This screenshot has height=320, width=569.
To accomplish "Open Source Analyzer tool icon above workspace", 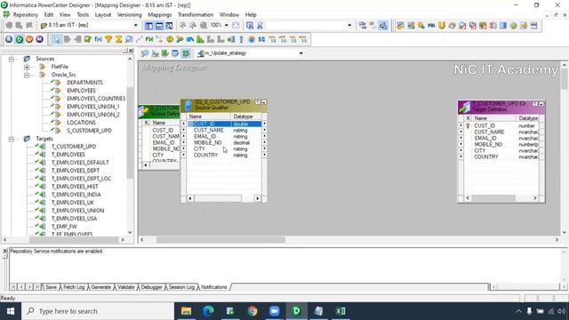I will [145, 53].
